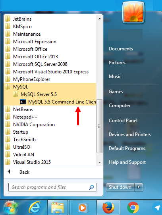Expand the Maintenance folder

(x=50, y=34)
